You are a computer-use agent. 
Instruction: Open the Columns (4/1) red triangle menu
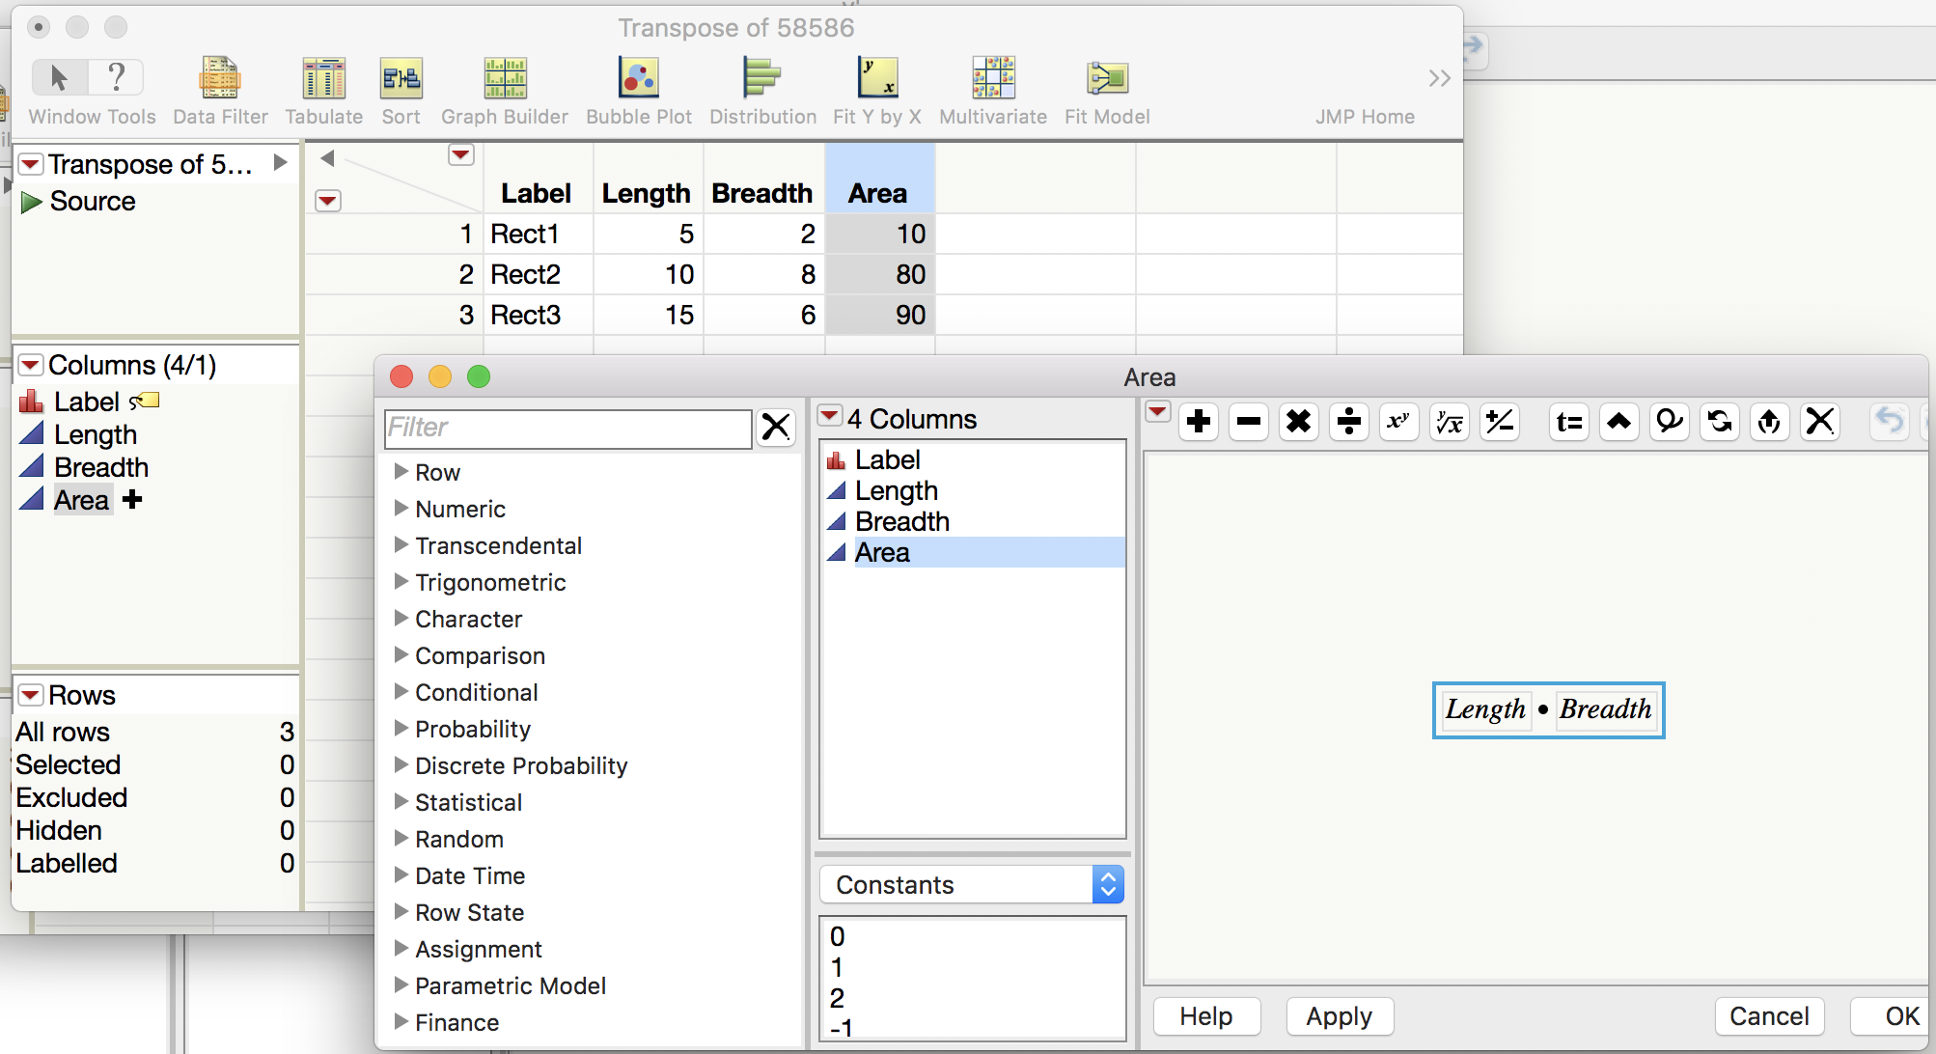30,364
